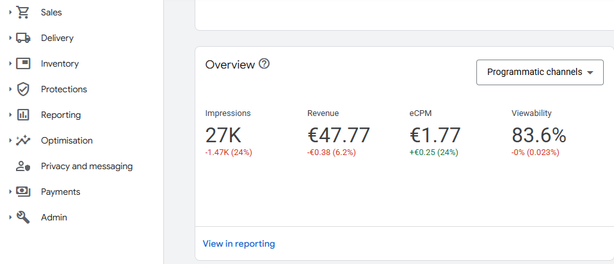614x264 pixels.
Task: Open the Overview help question mark
Action: pos(264,64)
